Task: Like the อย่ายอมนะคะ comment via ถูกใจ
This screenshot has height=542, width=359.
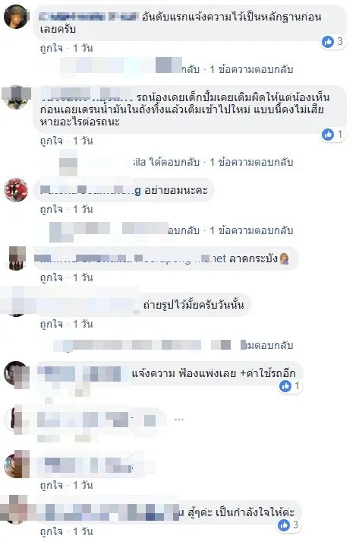Action: click(x=52, y=209)
